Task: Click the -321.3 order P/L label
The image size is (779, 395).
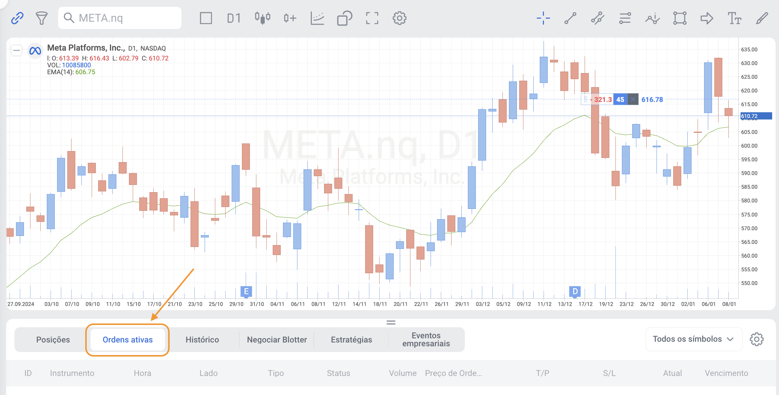Action: coord(601,99)
